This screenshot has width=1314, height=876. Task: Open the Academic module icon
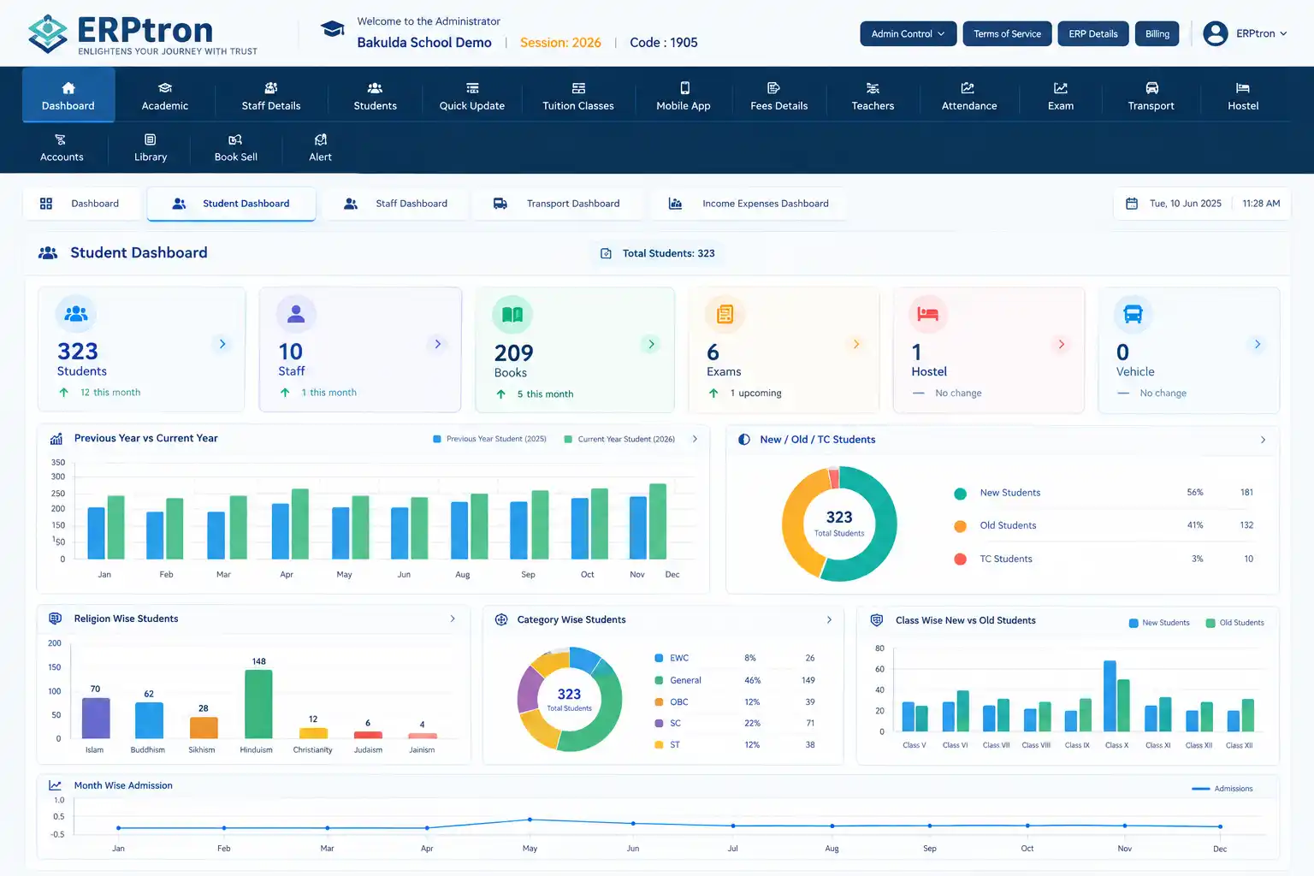click(x=165, y=96)
